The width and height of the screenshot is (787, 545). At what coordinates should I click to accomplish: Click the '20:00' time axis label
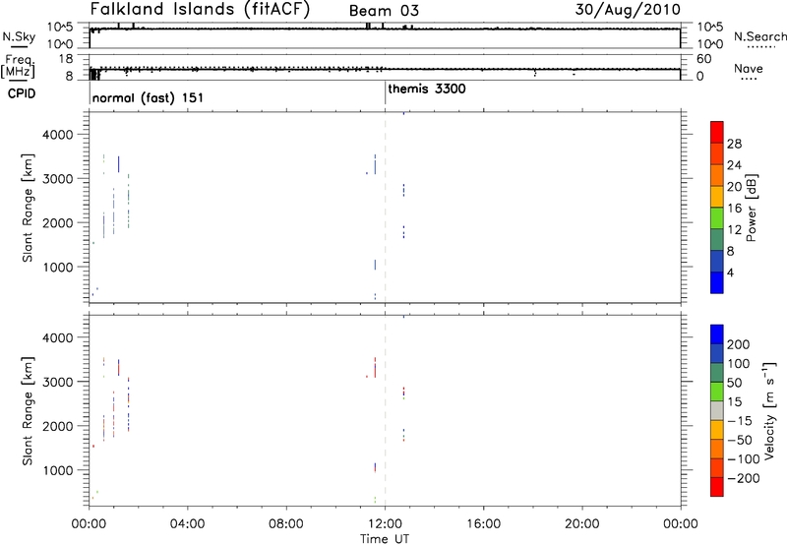tap(582, 524)
